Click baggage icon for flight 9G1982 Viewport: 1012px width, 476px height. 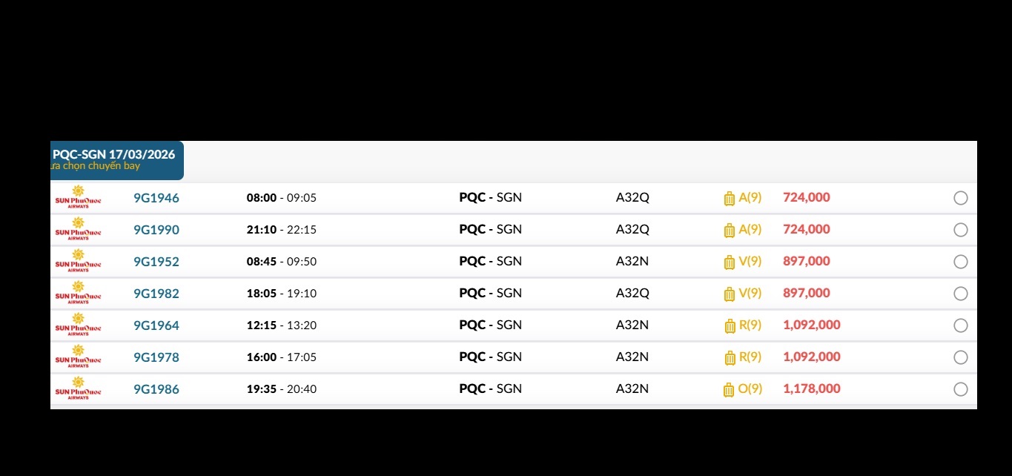pos(729,294)
